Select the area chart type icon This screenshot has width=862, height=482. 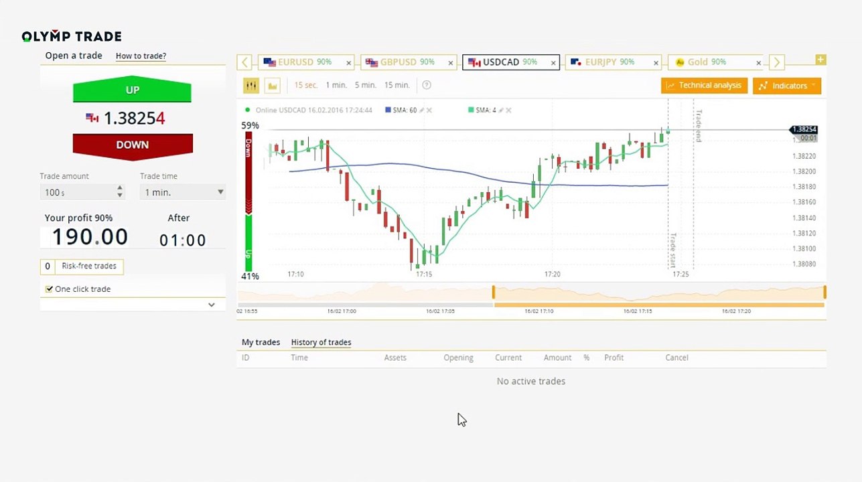point(272,85)
